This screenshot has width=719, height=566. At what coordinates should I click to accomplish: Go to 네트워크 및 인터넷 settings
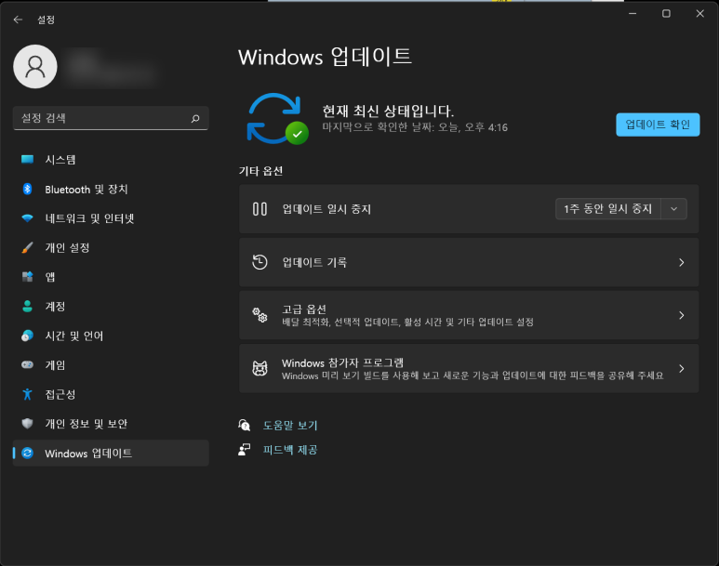click(111, 218)
